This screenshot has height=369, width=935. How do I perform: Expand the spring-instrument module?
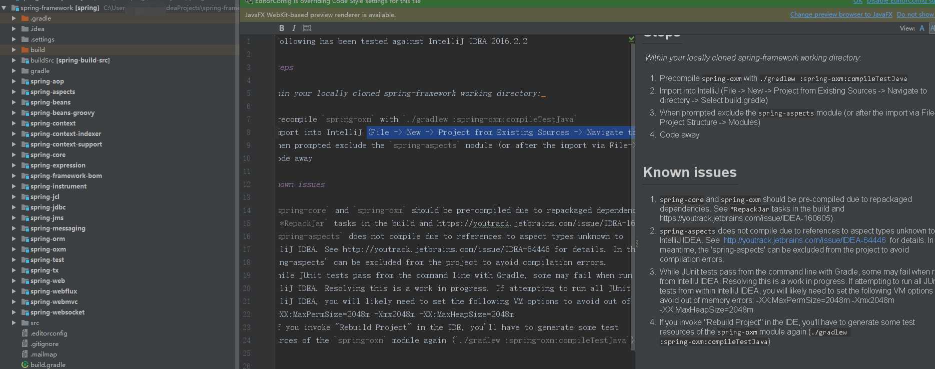tap(14, 186)
